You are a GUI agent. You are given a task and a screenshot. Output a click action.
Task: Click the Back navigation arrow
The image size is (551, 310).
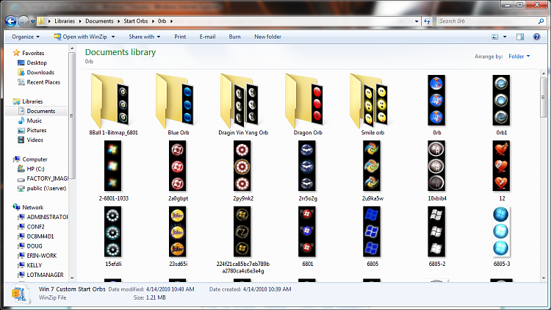pos(11,21)
